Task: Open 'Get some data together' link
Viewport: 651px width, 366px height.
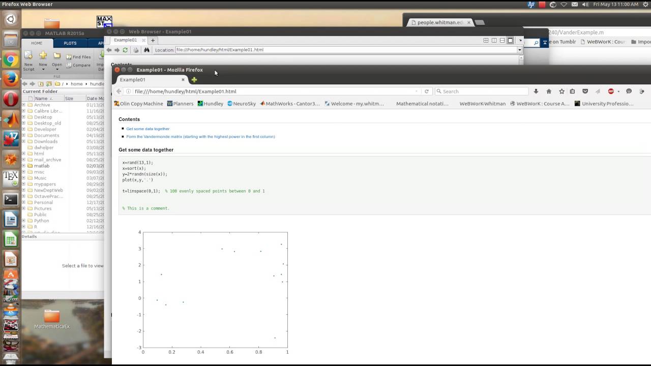Action: click(148, 129)
